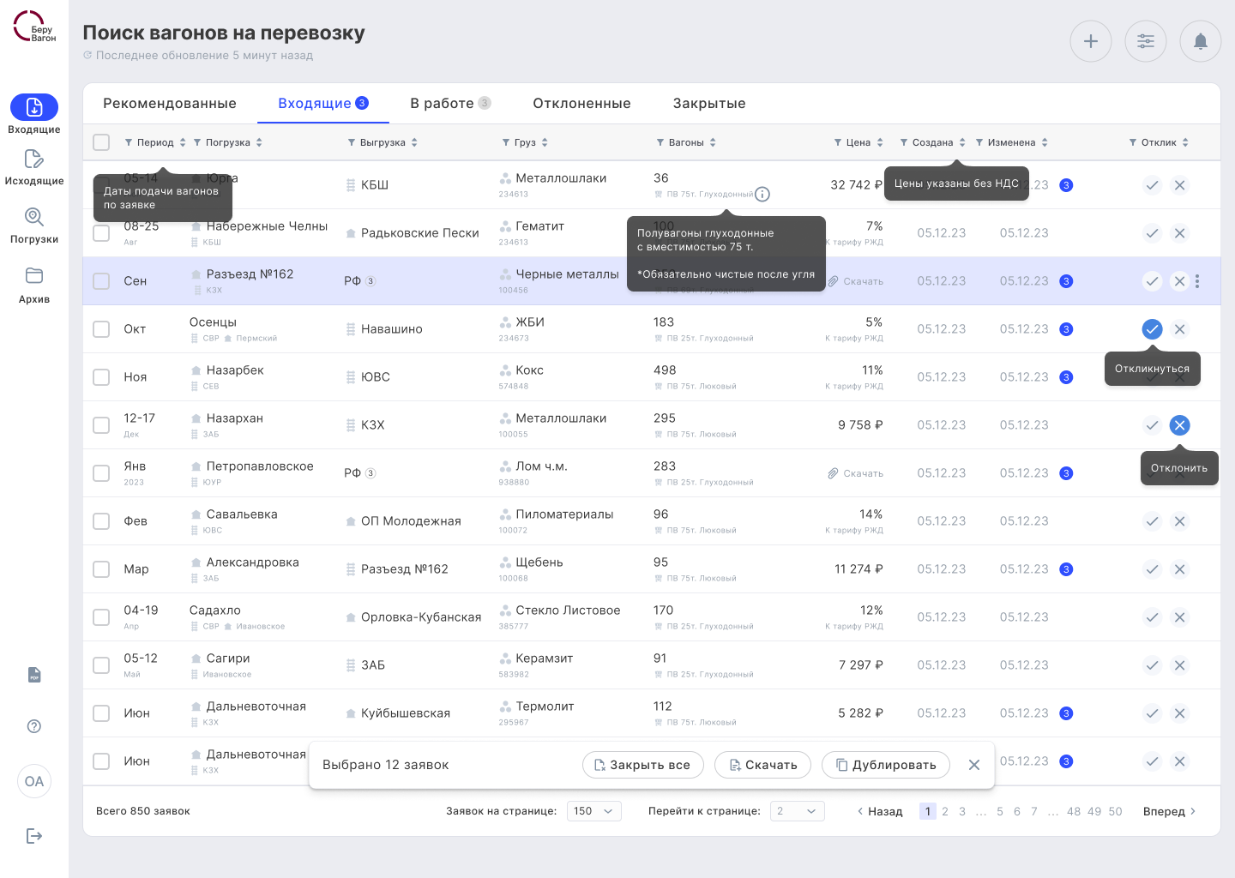Click the logout icon in the sidebar

click(x=34, y=836)
